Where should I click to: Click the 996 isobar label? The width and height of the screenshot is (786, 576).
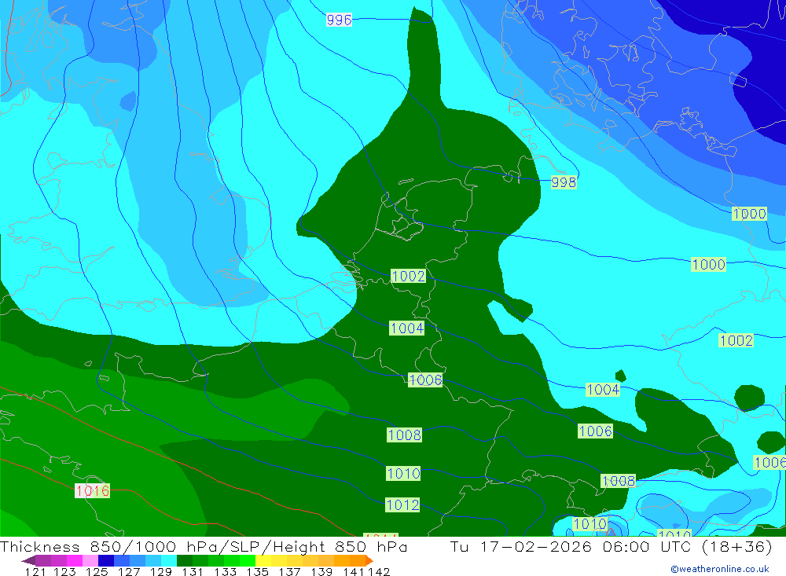(339, 20)
